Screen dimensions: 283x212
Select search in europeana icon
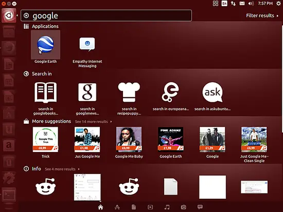click(170, 92)
